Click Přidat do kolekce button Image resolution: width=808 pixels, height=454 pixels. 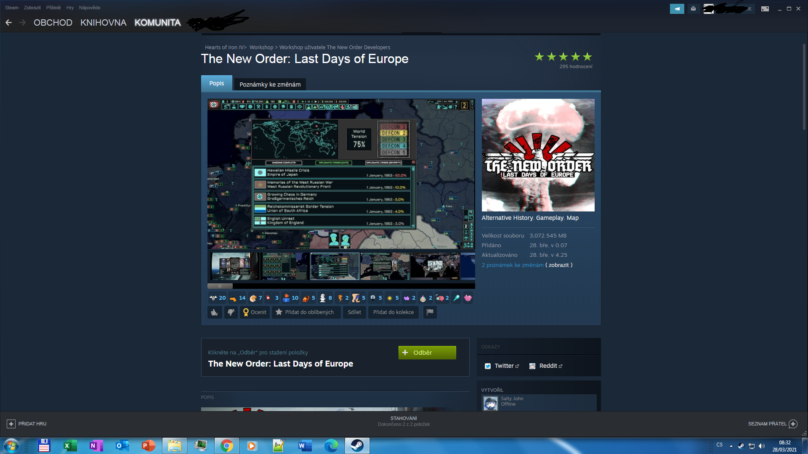(x=393, y=312)
